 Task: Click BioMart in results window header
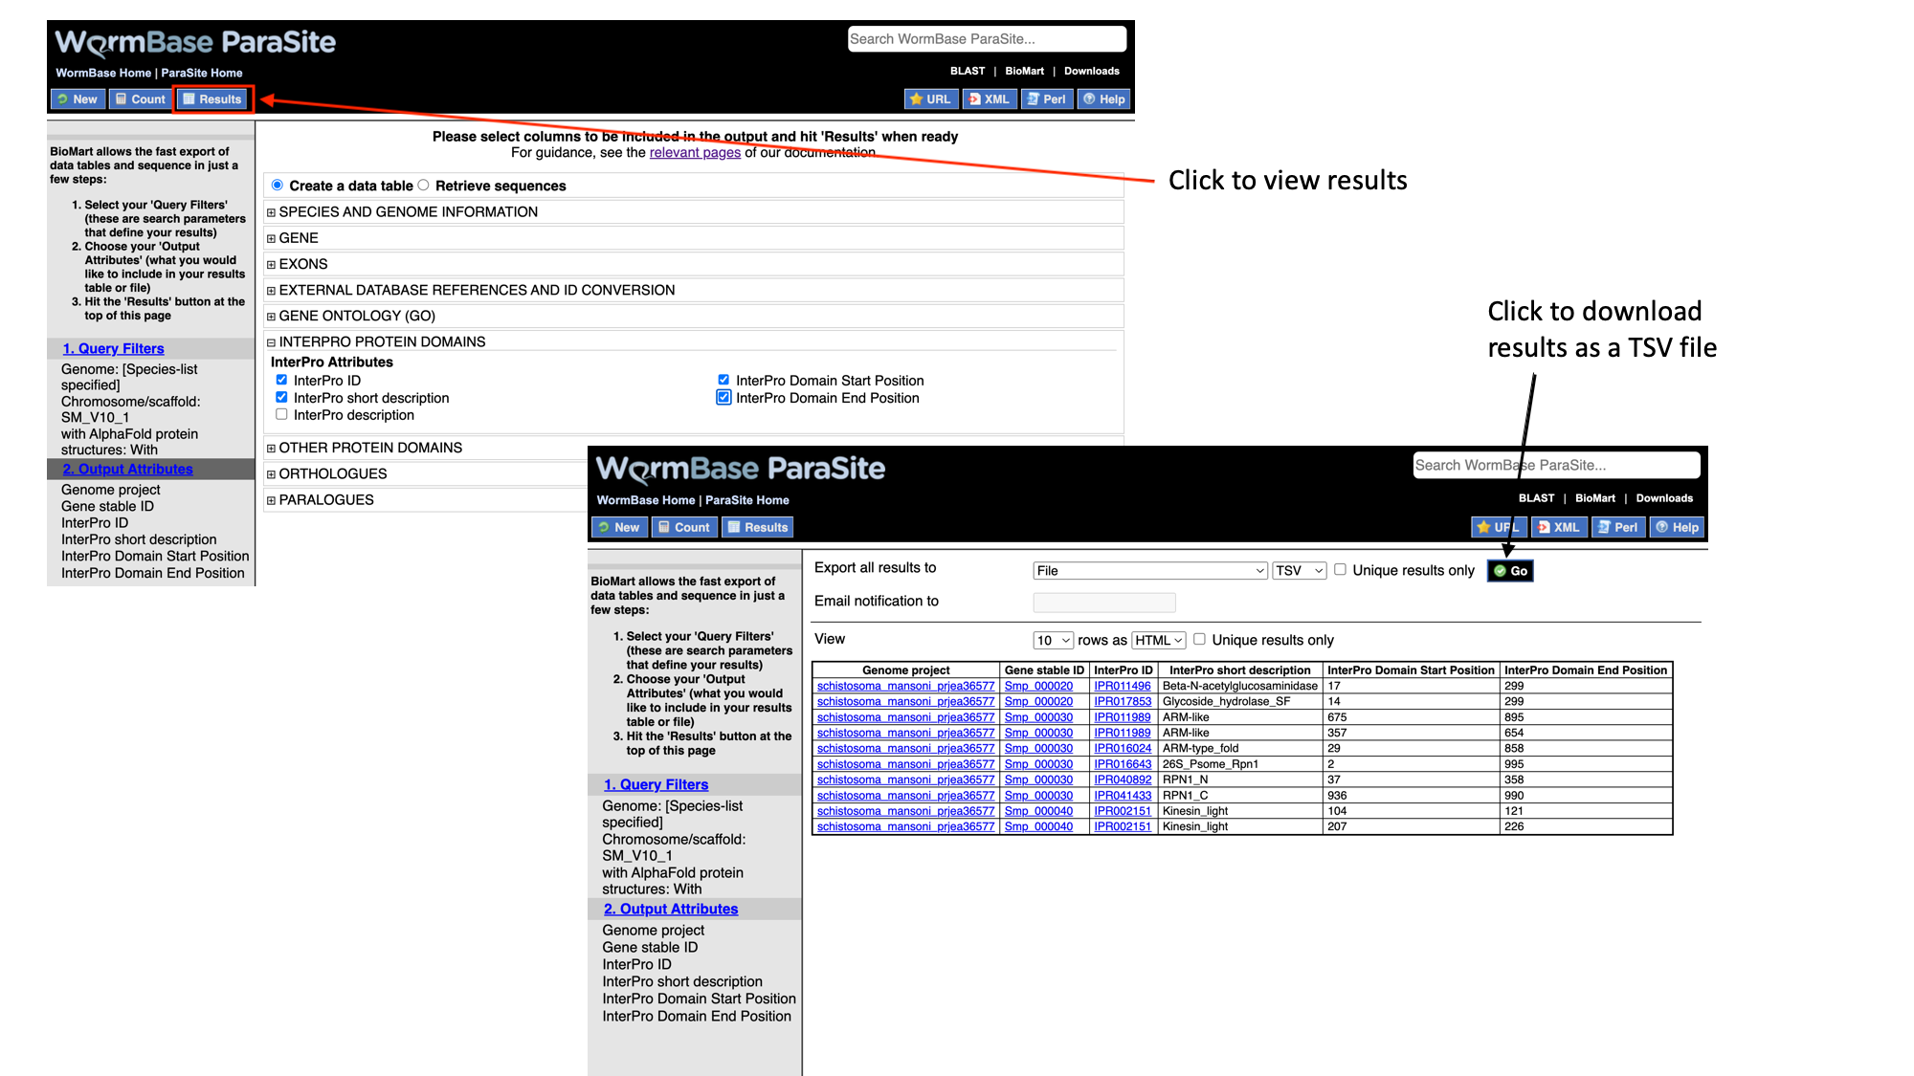tap(1594, 498)
